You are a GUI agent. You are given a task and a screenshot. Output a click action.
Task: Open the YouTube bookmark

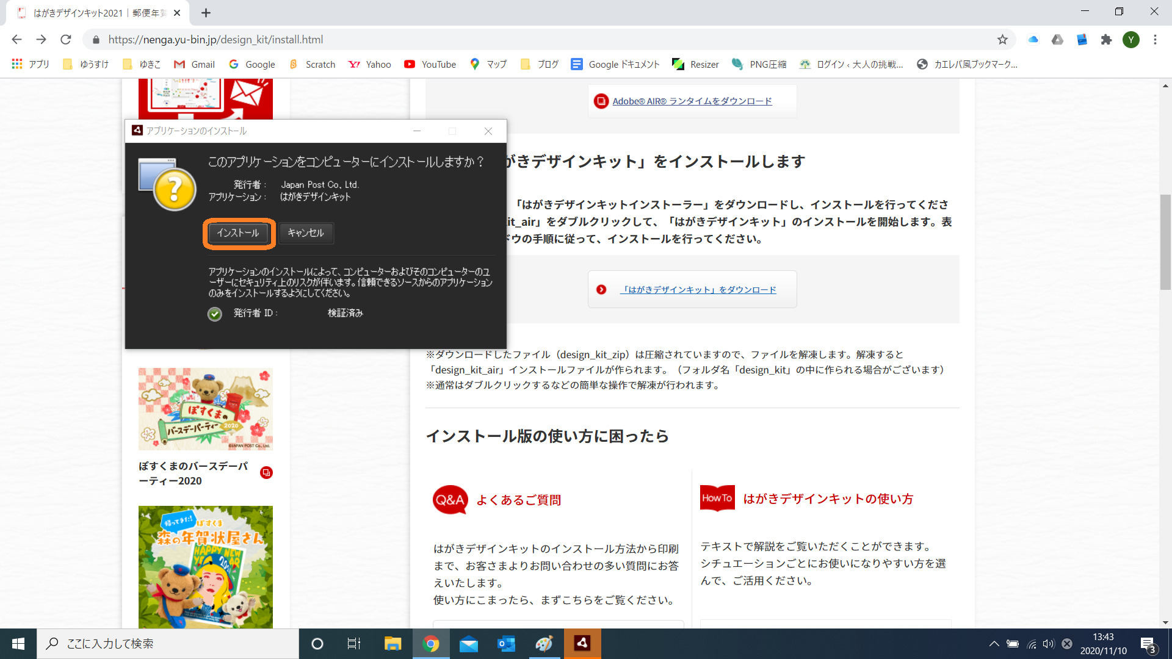click(x=430, y=64)
